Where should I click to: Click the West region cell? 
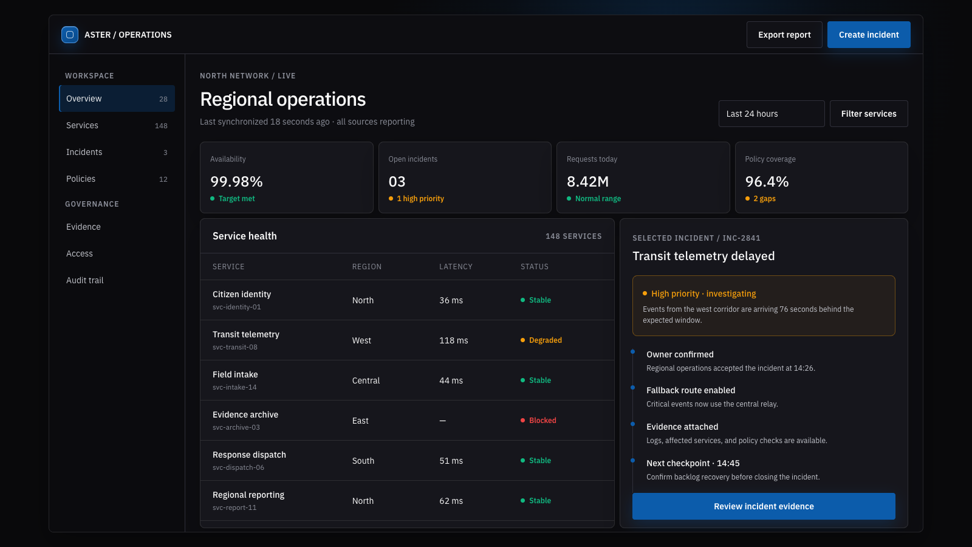point(361,340)
